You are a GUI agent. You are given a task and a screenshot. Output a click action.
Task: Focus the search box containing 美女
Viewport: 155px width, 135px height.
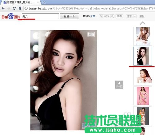[x=40, y=16]
